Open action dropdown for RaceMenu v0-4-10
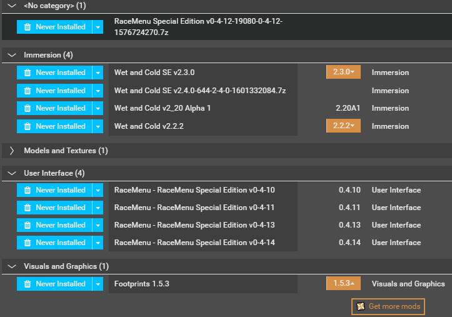452x317 pixels. tap(98, 190)
